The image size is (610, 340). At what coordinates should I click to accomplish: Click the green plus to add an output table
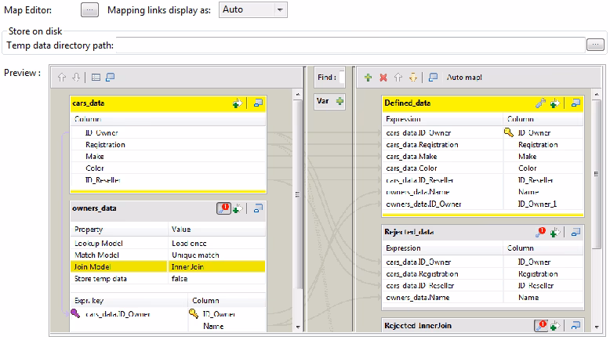point(368,78)
